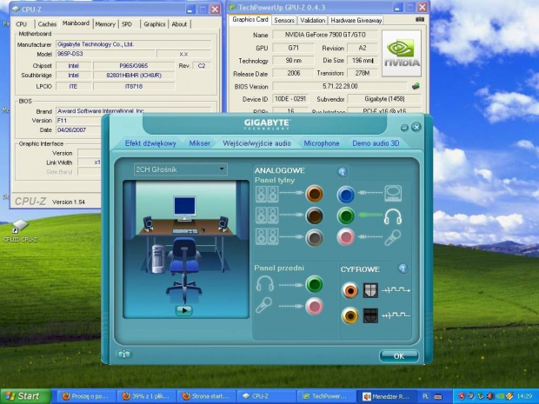The image size is (539, 404).
Task: Open the Caches tab in CPU-Z
Action: pos(47,24)
